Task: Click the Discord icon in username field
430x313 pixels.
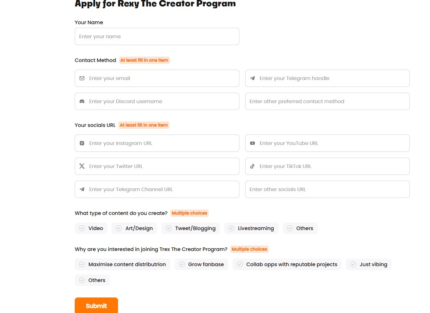Action: (82, 101)
